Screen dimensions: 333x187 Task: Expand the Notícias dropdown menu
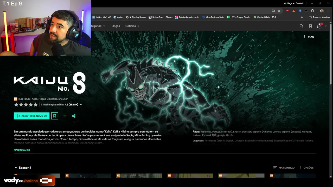point(132,26)
